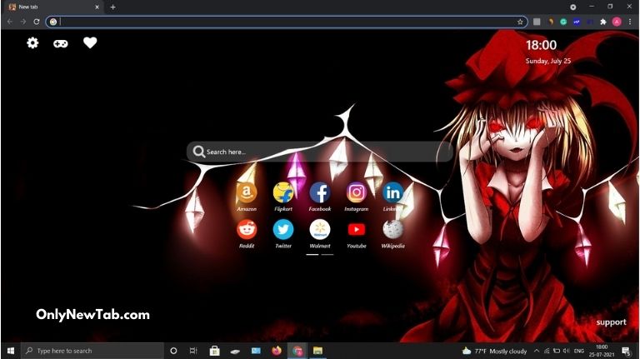Launch Microsoft Store from the taskbar

click(x=215, y=351)
